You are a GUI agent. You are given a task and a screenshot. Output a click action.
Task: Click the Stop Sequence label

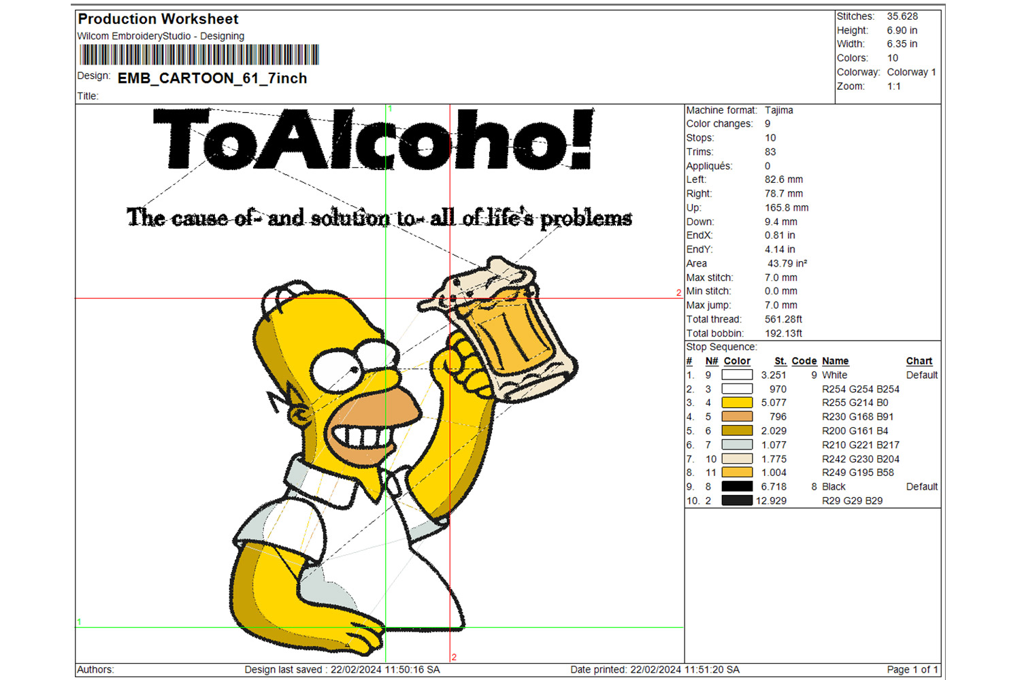[x=721, y=347]
